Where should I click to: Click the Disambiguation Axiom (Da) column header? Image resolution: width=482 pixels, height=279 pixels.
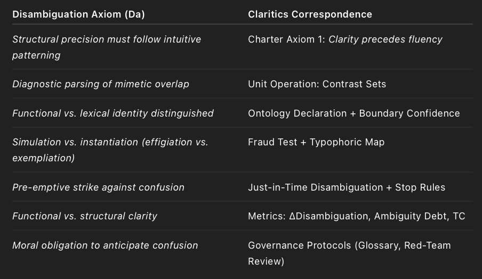point(78,14)
